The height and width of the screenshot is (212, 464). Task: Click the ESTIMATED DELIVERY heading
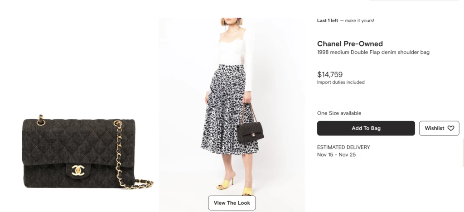(x=343, y=147)
